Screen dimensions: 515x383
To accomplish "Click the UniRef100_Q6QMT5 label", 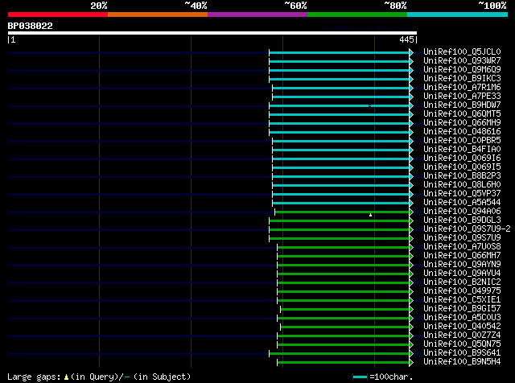I will click(462, 114).
